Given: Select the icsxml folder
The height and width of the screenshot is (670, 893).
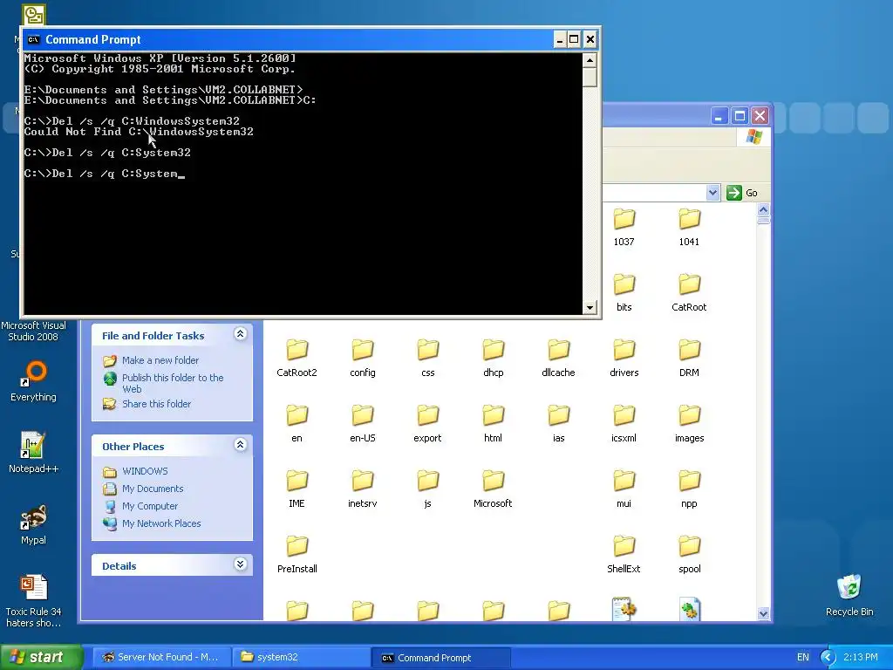Looking at the screenshot, I should click(624, 424).
